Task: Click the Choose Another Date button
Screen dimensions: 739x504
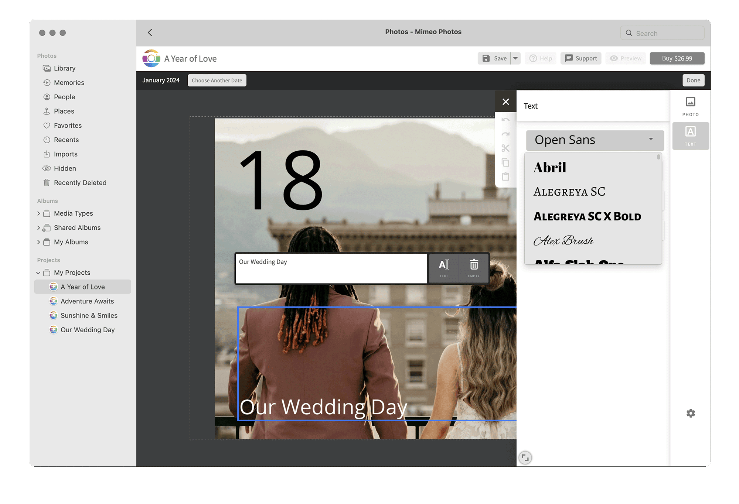Action: [x=216, y=80]
